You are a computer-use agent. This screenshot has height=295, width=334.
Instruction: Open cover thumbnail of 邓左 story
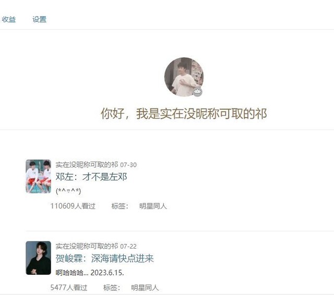[x=38, y=176]
